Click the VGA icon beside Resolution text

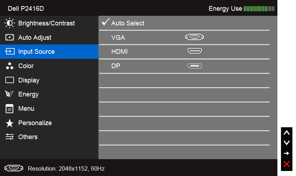click(14, 168)
